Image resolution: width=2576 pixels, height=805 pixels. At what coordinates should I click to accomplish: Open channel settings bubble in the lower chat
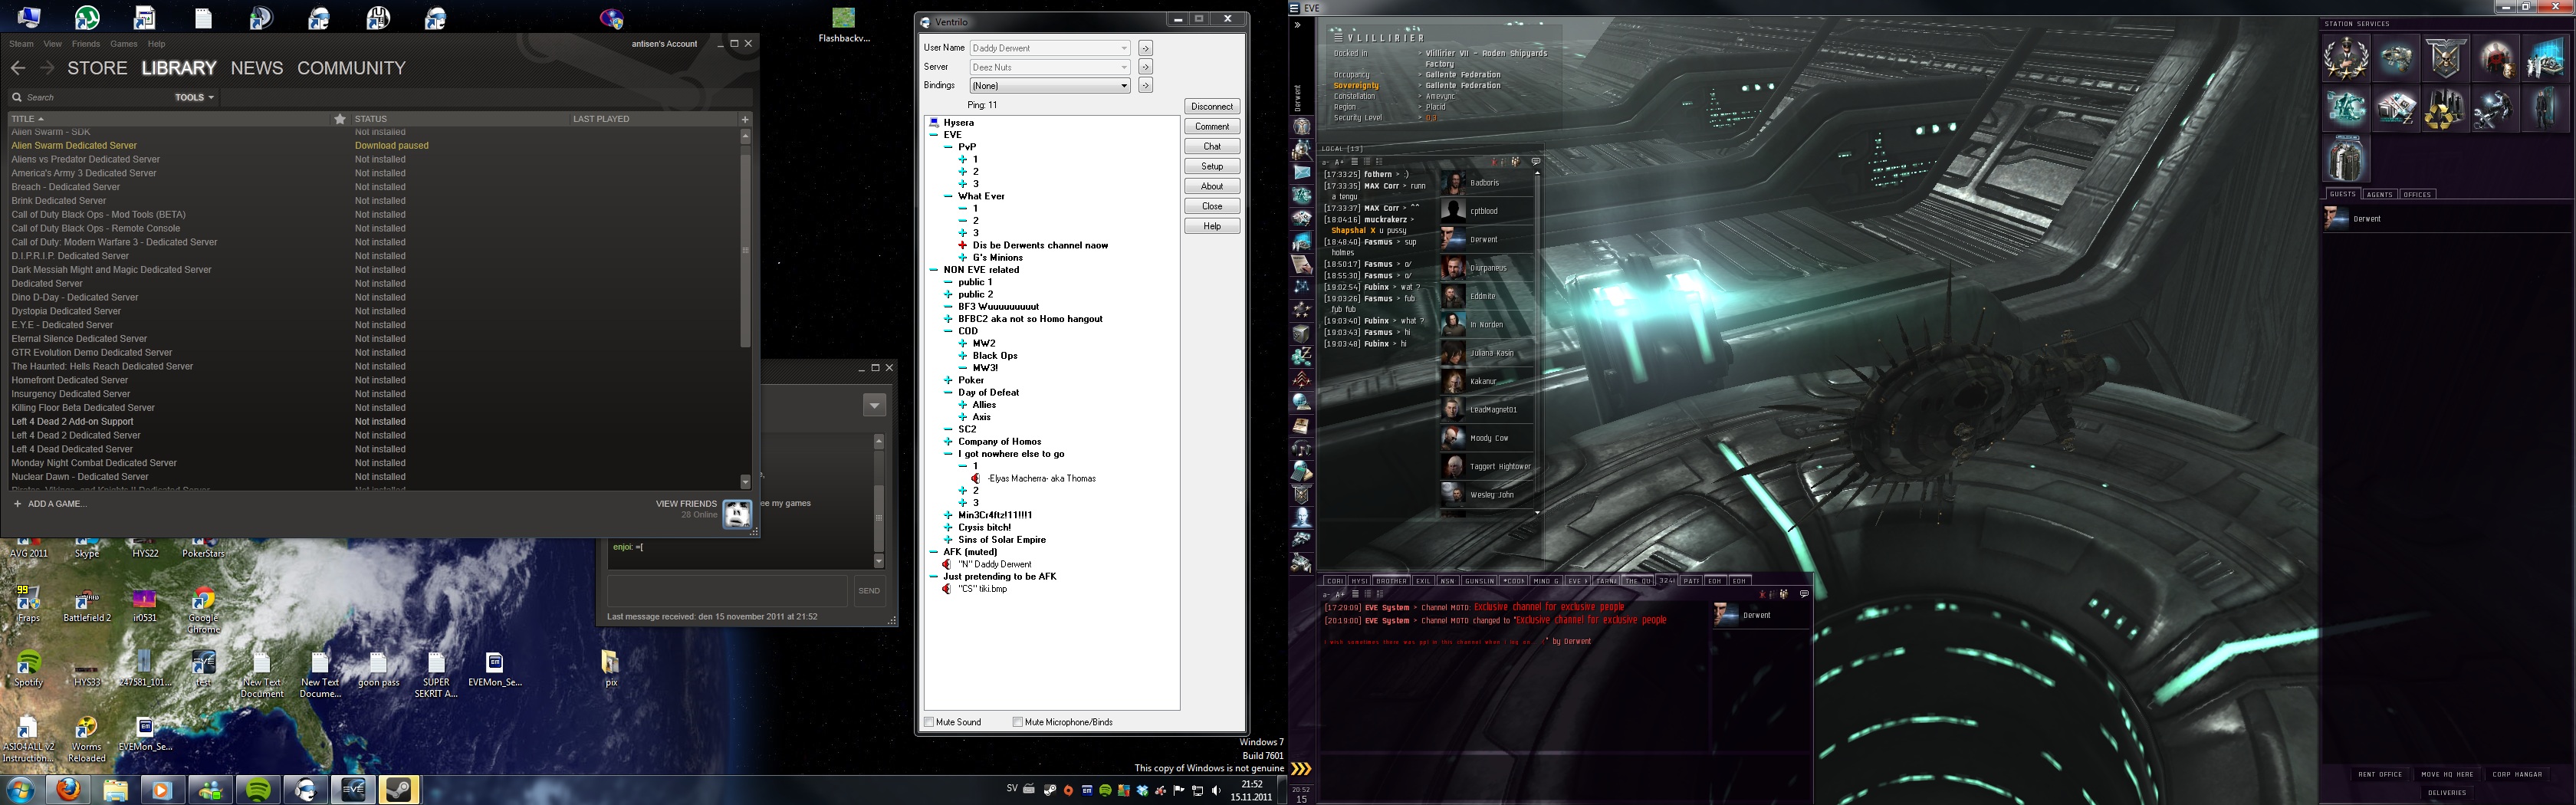(1804, 594)
